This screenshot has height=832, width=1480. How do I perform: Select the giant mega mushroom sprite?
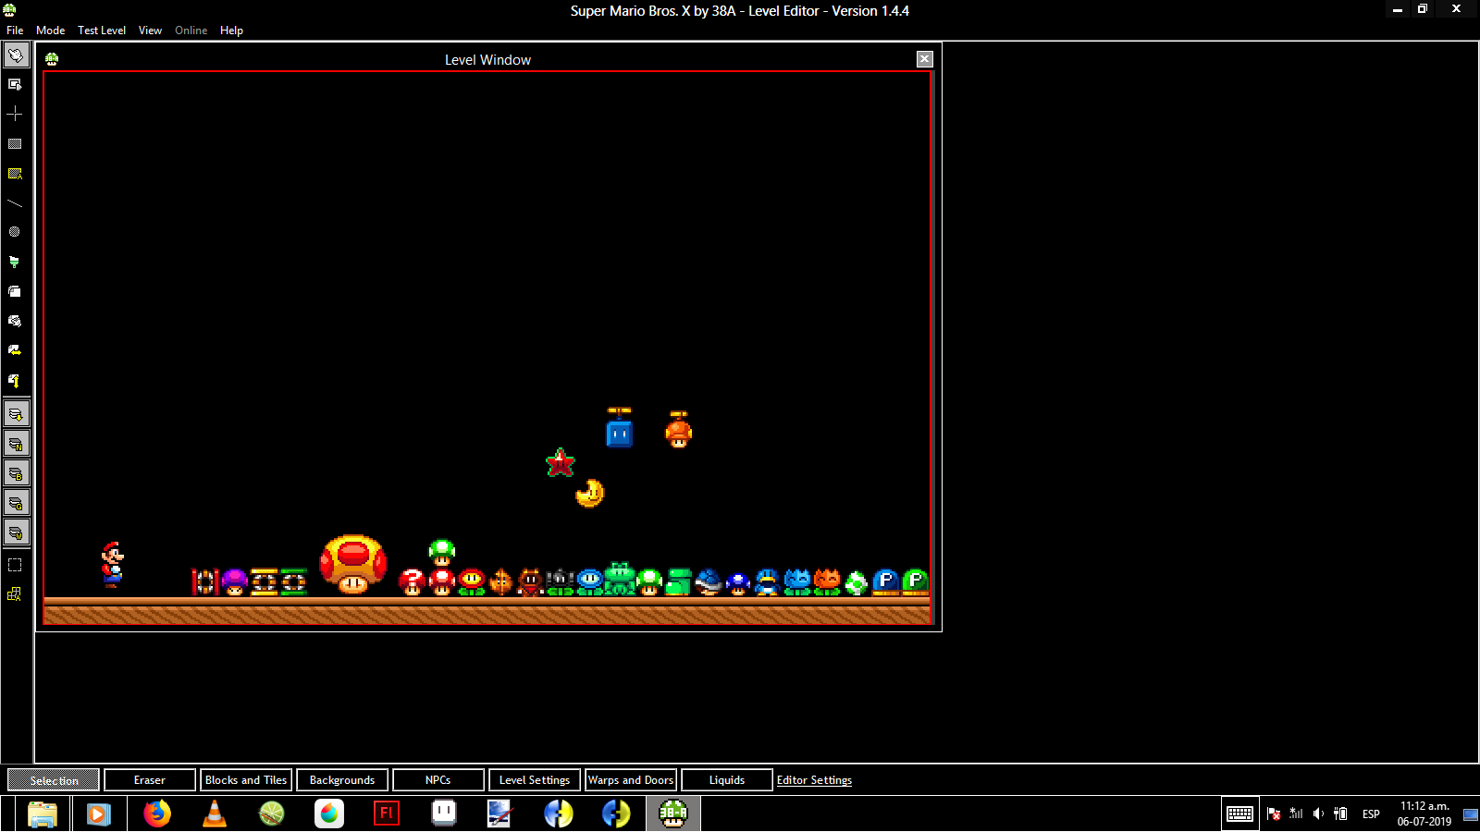[x=353, y=564]
